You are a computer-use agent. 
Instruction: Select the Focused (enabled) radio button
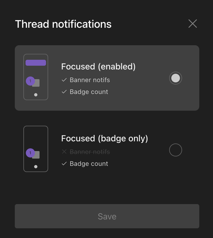175,78
